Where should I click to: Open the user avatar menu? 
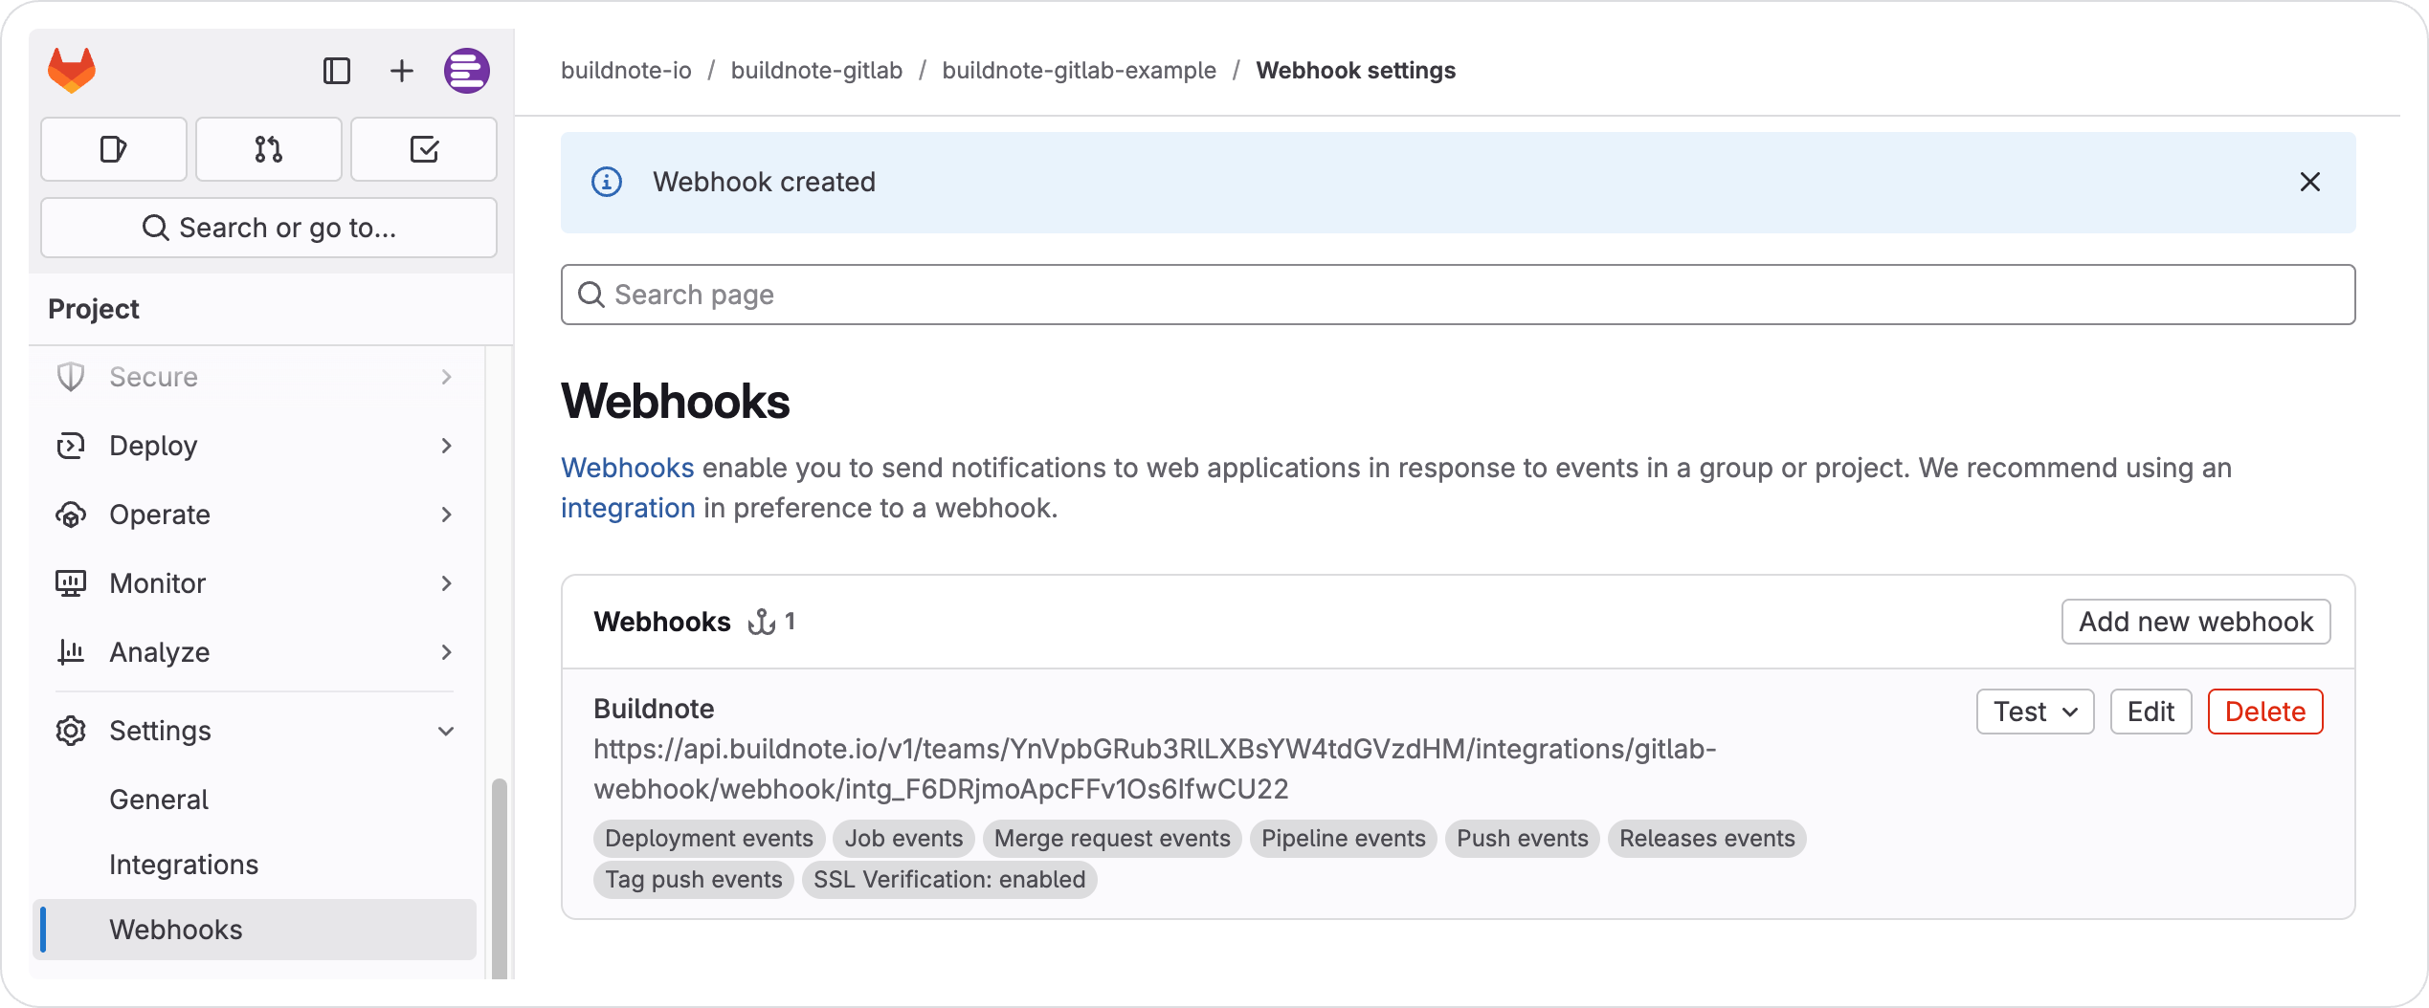(x=467, y=71)
